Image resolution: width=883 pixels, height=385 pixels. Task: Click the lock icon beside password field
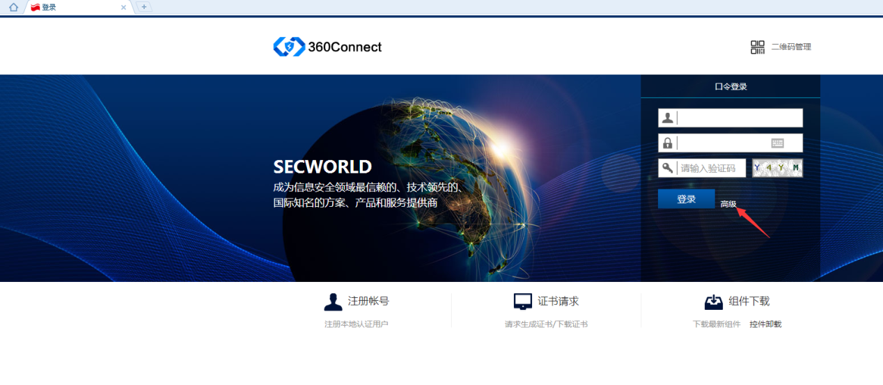[x=667, y=143]
